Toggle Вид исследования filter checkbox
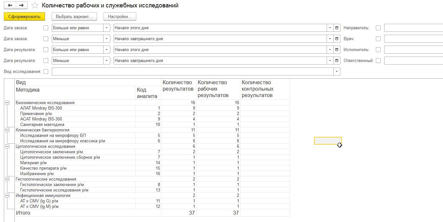This screenshot has height=222, width=443. (46, 72)
